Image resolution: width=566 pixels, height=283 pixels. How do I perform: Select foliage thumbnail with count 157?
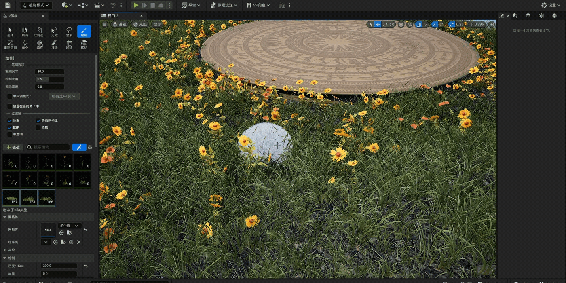click(x=11, y=198)
